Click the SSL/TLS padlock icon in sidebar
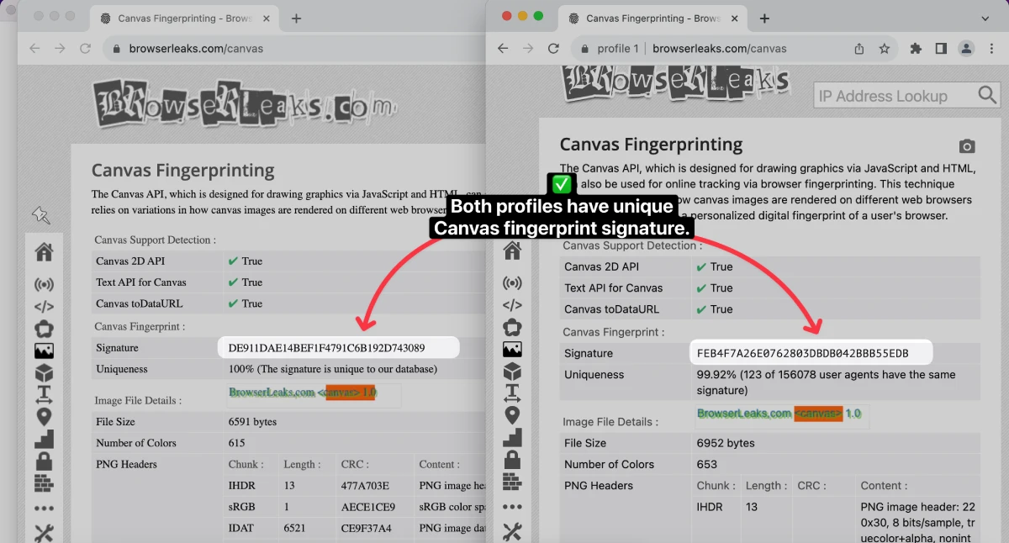The width and height of the screenshot is (1009, 543). (513, 458)
